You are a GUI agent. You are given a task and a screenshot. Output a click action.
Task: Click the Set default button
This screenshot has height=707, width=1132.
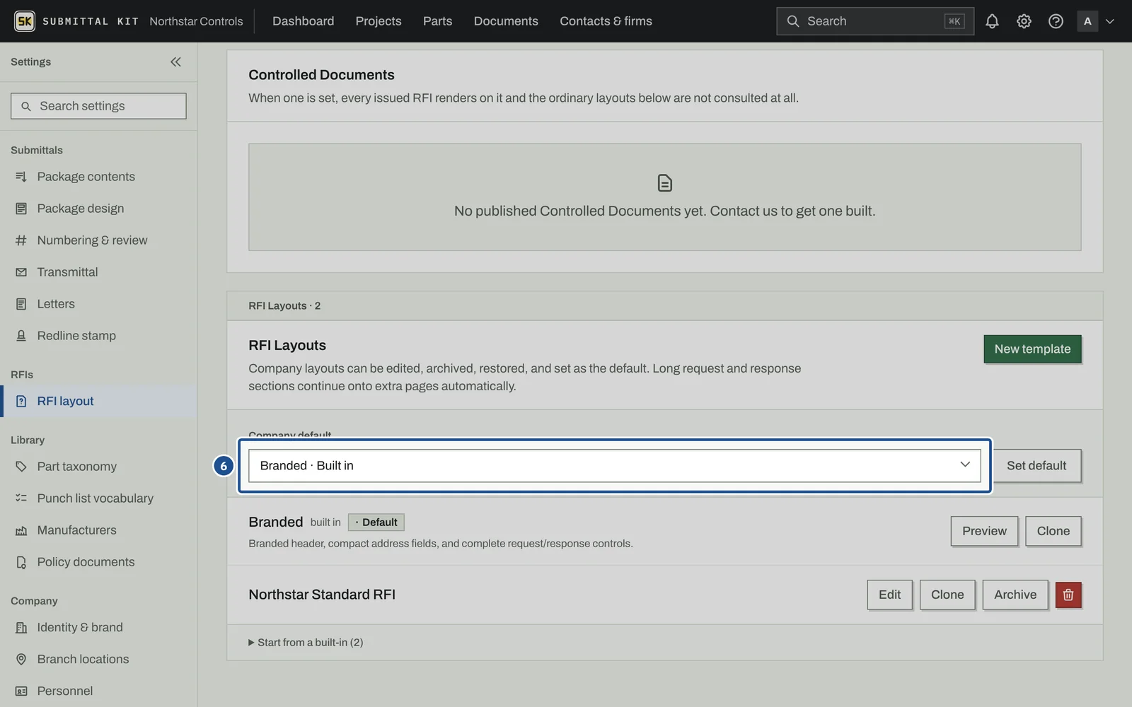[1036, 465]
